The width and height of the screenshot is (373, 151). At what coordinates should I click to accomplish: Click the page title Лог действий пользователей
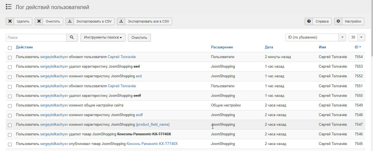tap(52, 7)
